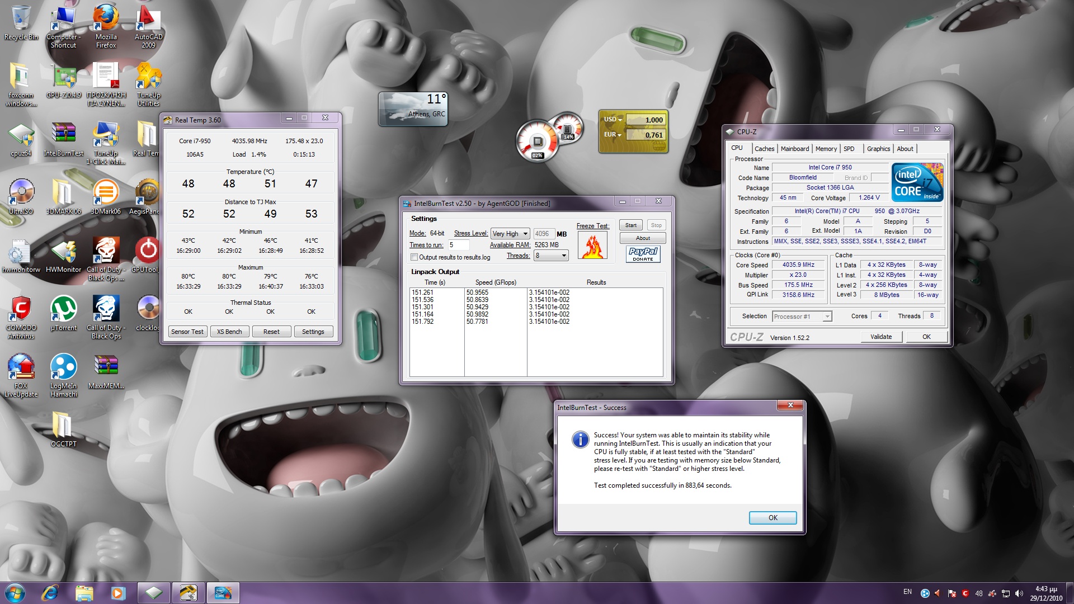Open GPUTool desktop icon

tap(147, 256)
